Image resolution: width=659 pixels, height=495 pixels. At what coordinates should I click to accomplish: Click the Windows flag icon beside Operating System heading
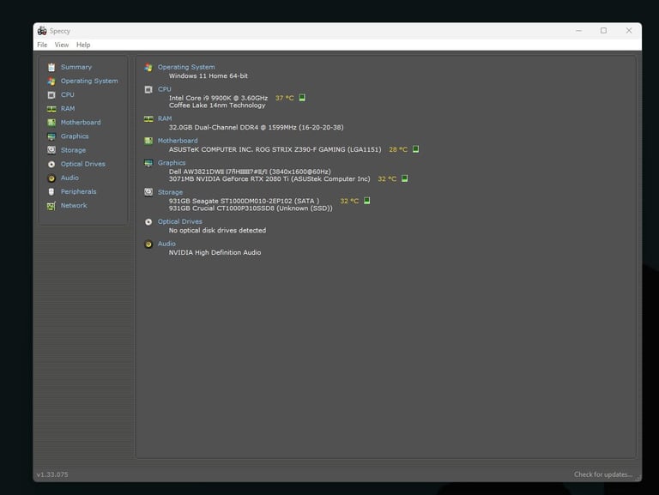click(148, 67)
